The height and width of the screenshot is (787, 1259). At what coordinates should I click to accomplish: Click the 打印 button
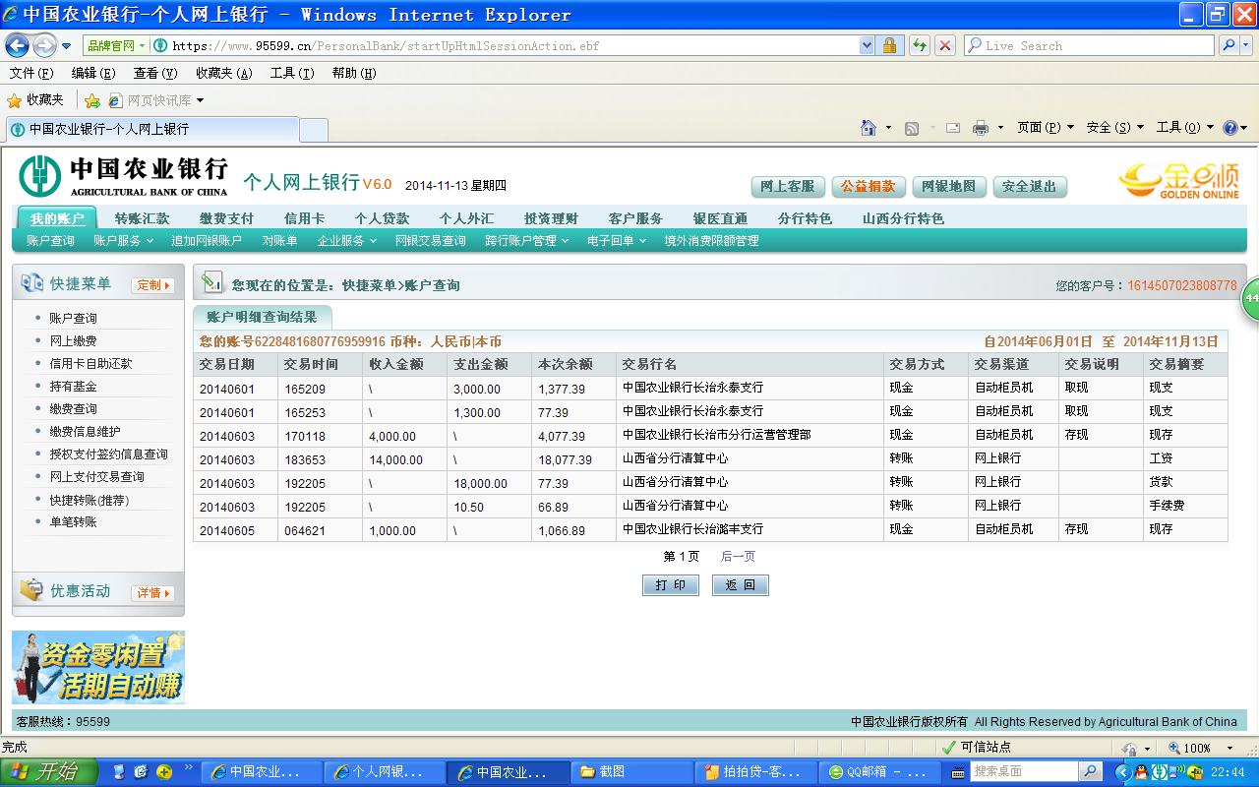click(x=671, y=585)
